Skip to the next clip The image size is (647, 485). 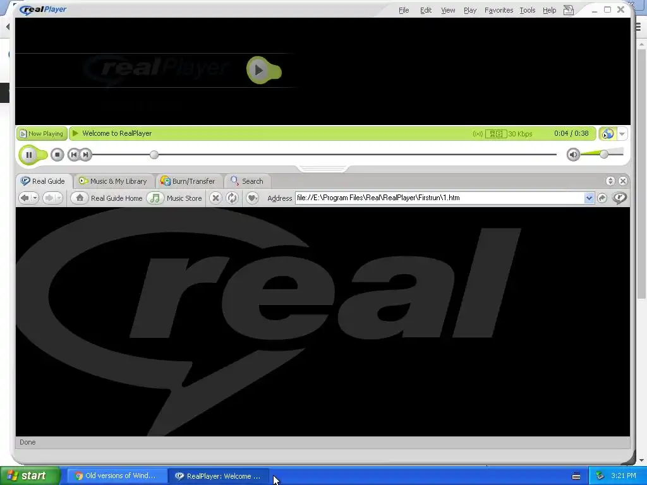[x=85, y=155]
